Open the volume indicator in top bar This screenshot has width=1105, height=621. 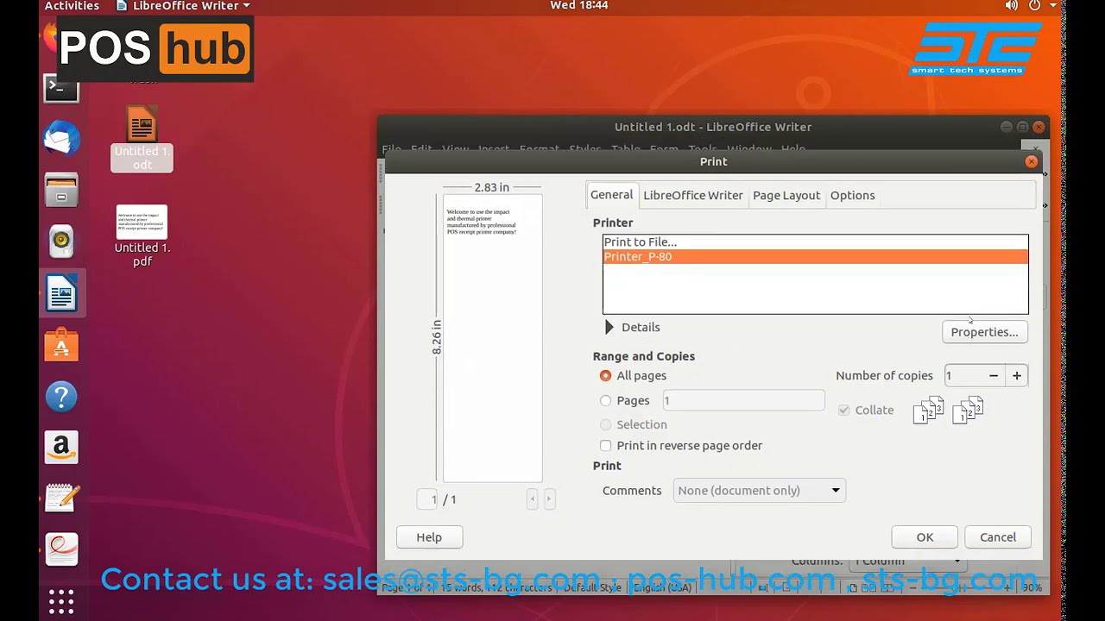1011,6
